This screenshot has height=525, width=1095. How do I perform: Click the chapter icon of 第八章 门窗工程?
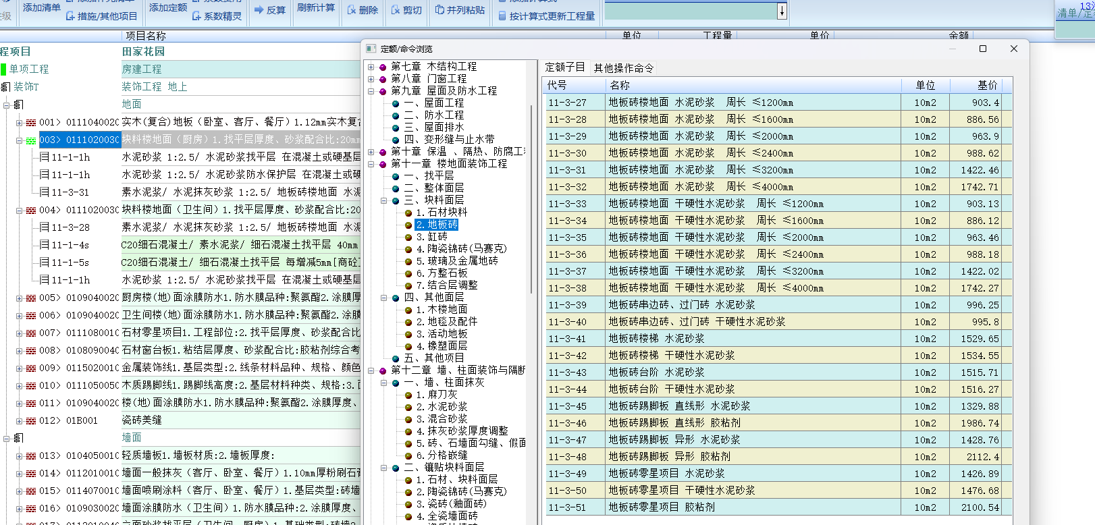383,79
